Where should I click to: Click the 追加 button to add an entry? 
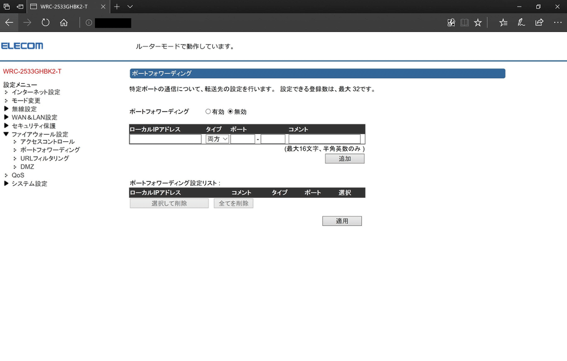(344, 158)
